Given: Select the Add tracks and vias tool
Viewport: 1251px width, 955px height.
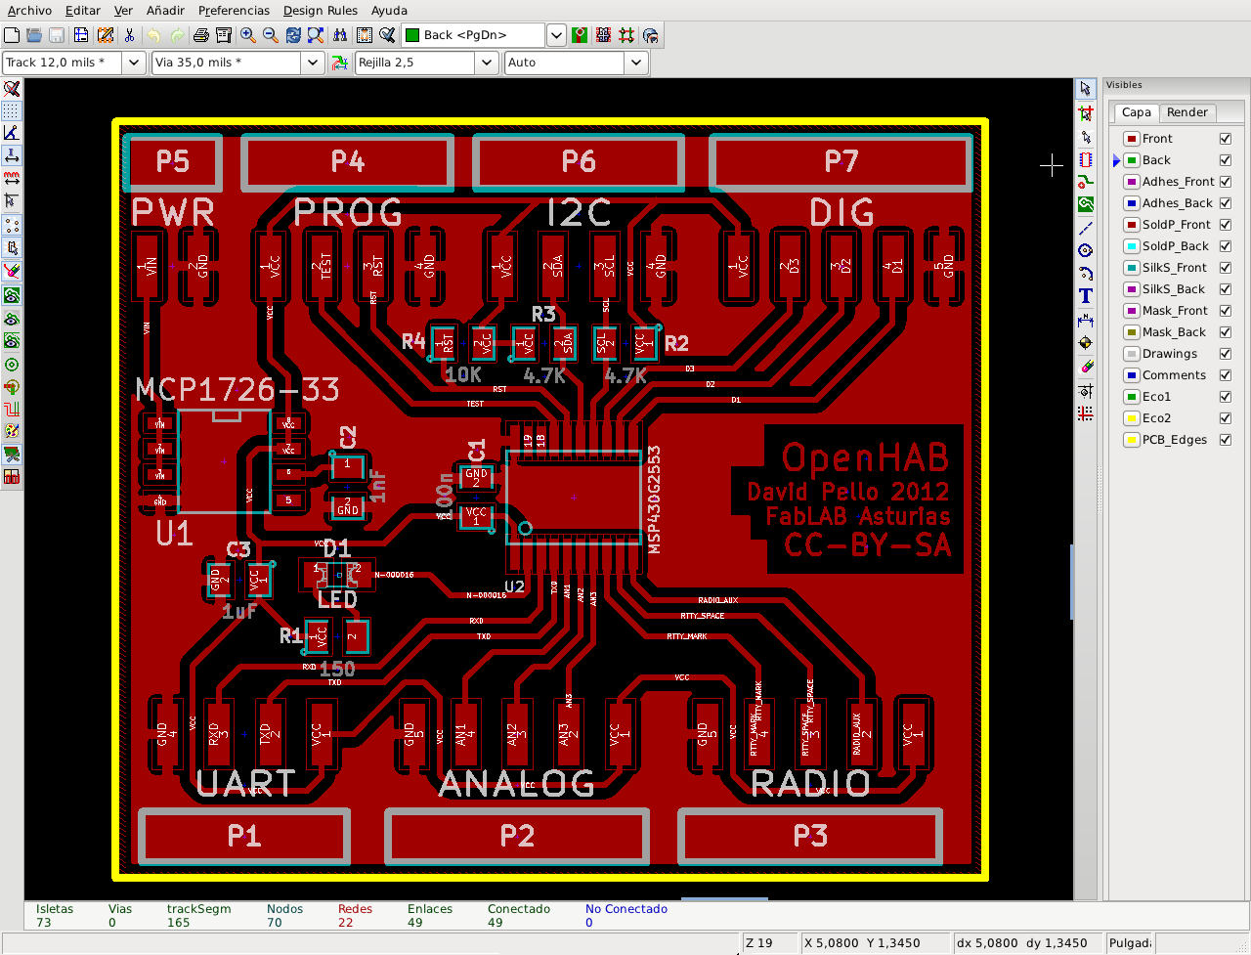Looking at the screenshot, I should tap(1086, 182).
